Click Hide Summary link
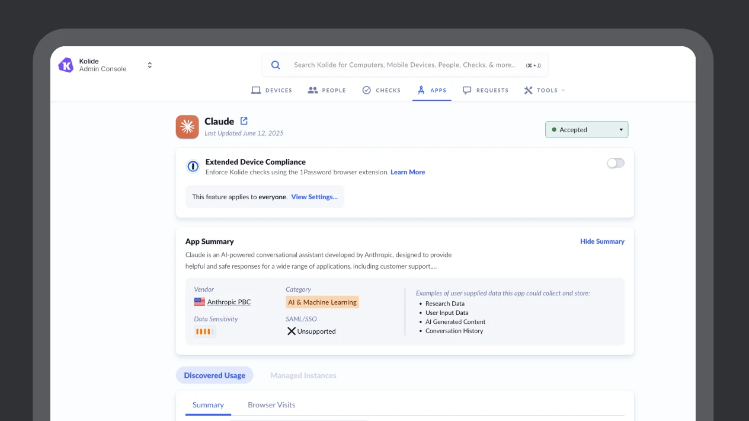Image resolution: width=749 pixels, height=421 pixels. (x=602, y=241)
